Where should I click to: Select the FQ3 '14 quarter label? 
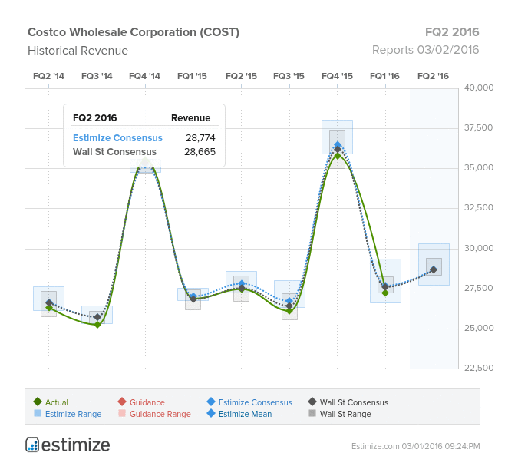coord(97,76)
